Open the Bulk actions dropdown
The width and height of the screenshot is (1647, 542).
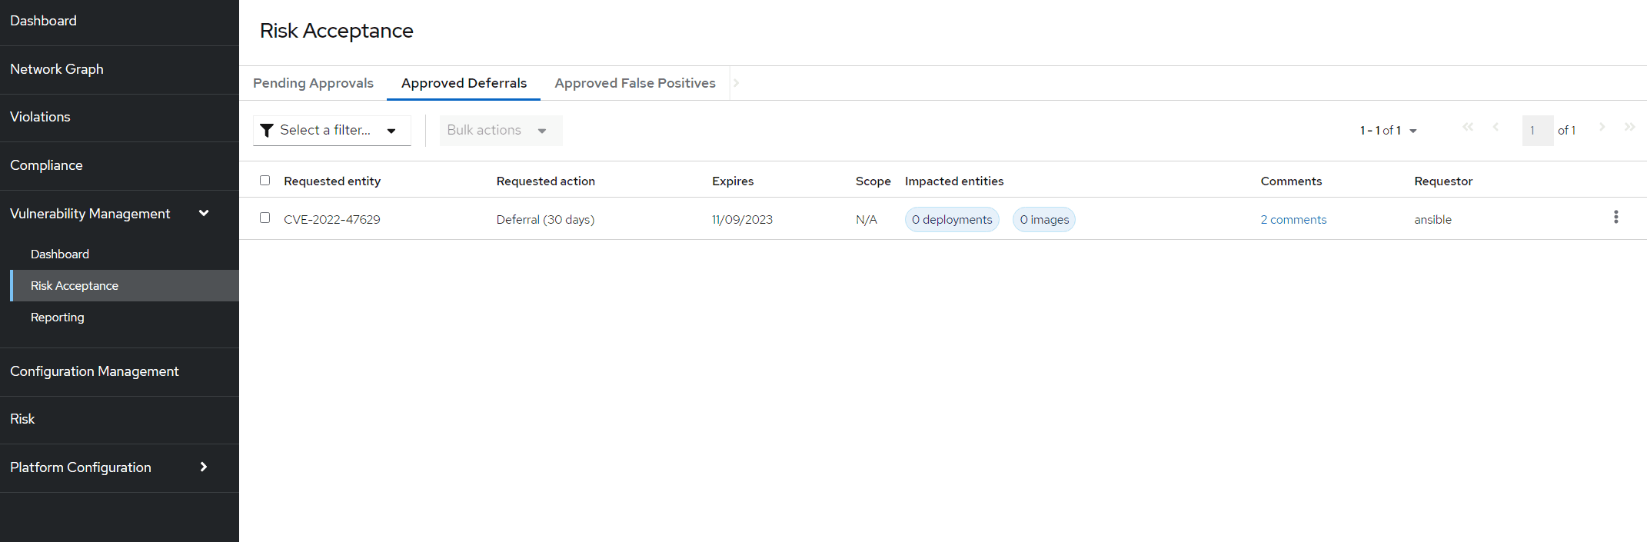[501, 131]
